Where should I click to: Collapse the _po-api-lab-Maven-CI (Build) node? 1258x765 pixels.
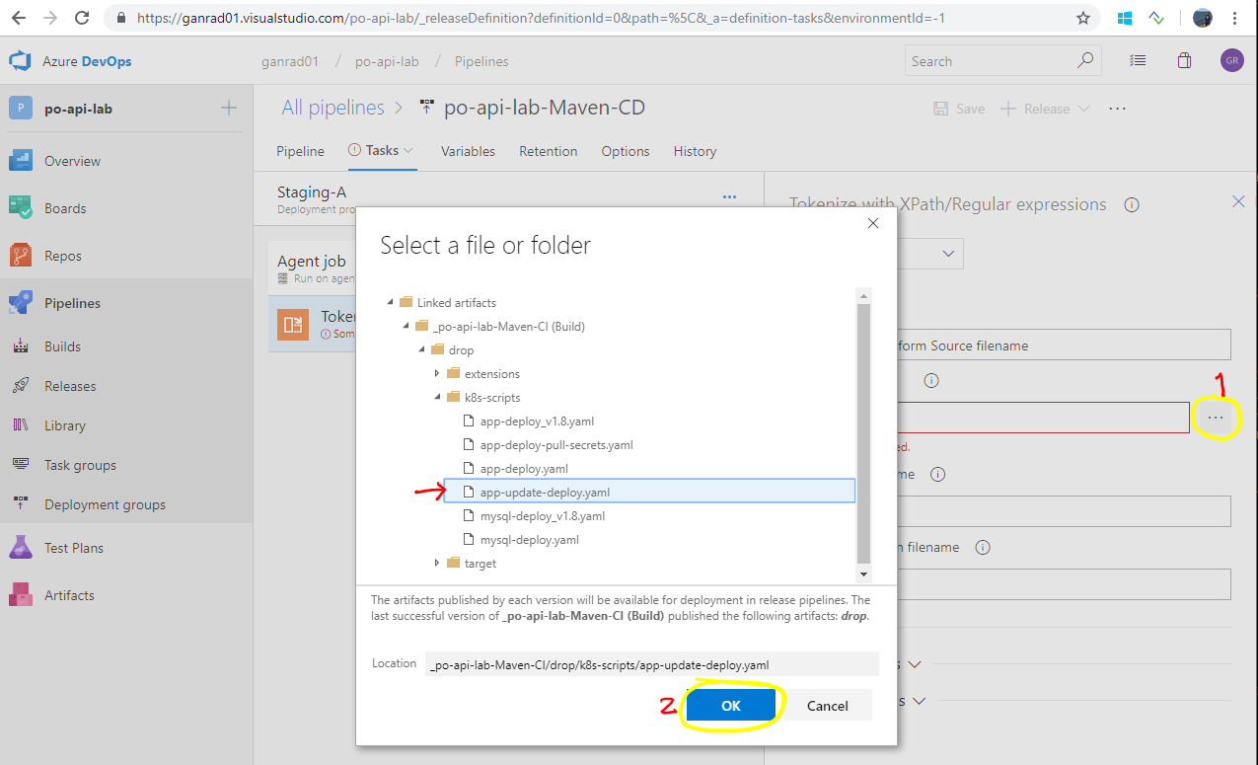point(407,327)
